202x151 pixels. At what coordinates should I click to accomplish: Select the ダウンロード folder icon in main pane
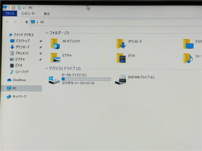click(121, 44)
